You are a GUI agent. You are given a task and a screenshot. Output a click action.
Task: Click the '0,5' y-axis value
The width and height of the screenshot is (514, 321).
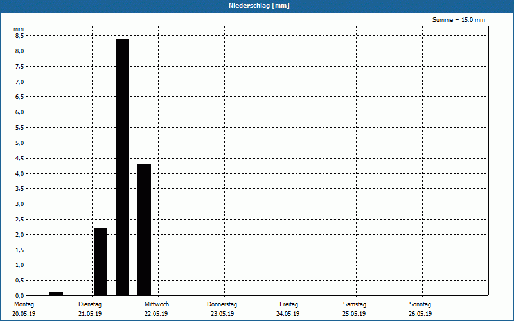[x=20, y=281]
